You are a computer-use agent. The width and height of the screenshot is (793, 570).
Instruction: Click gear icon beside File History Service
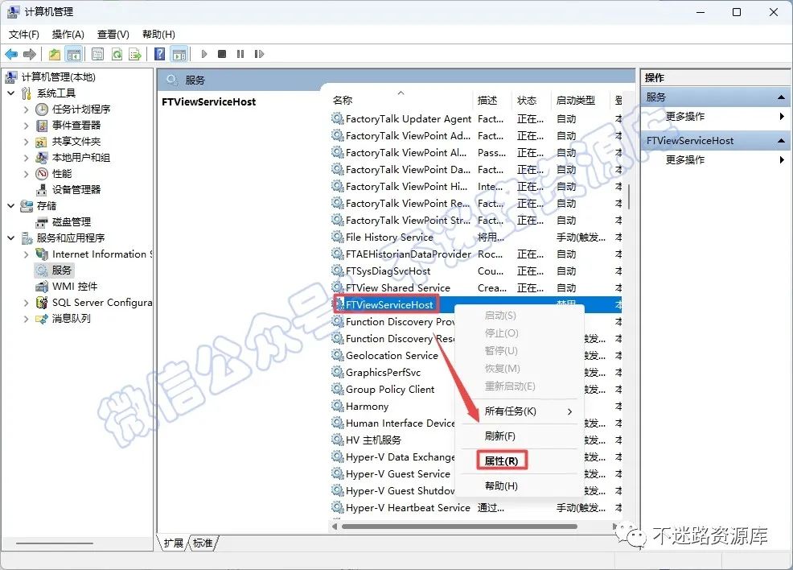337,237
